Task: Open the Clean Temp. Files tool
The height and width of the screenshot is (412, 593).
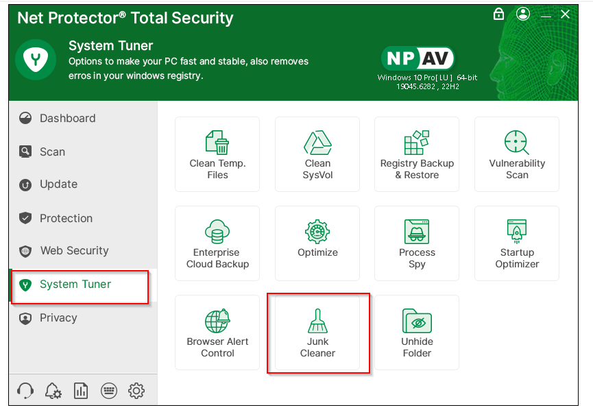Action: (217, 154)
